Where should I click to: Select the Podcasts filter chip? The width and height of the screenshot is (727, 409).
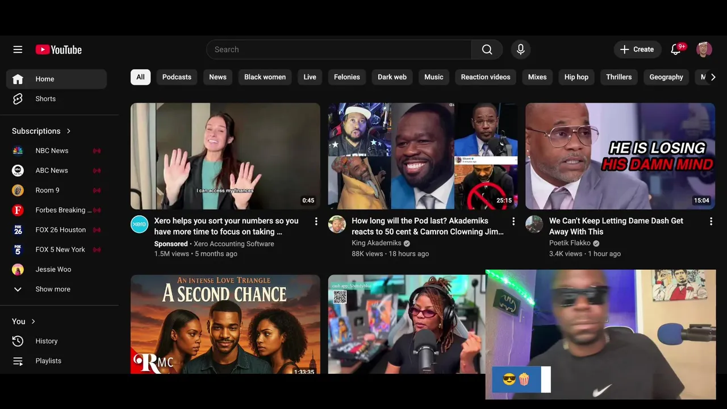click(x=177, y=77)
